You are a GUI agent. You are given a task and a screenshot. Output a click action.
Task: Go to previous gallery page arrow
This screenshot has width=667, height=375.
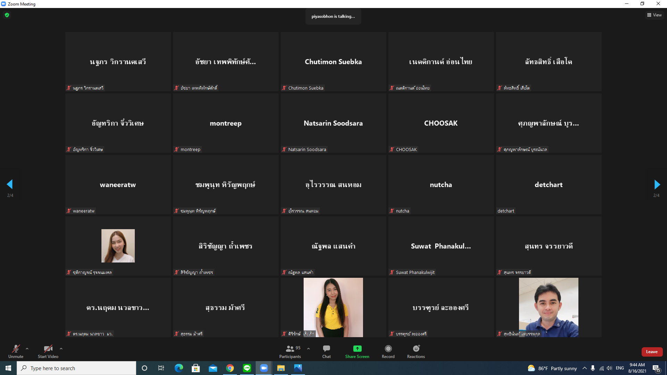pyautogui.click(x=10, y=184)
